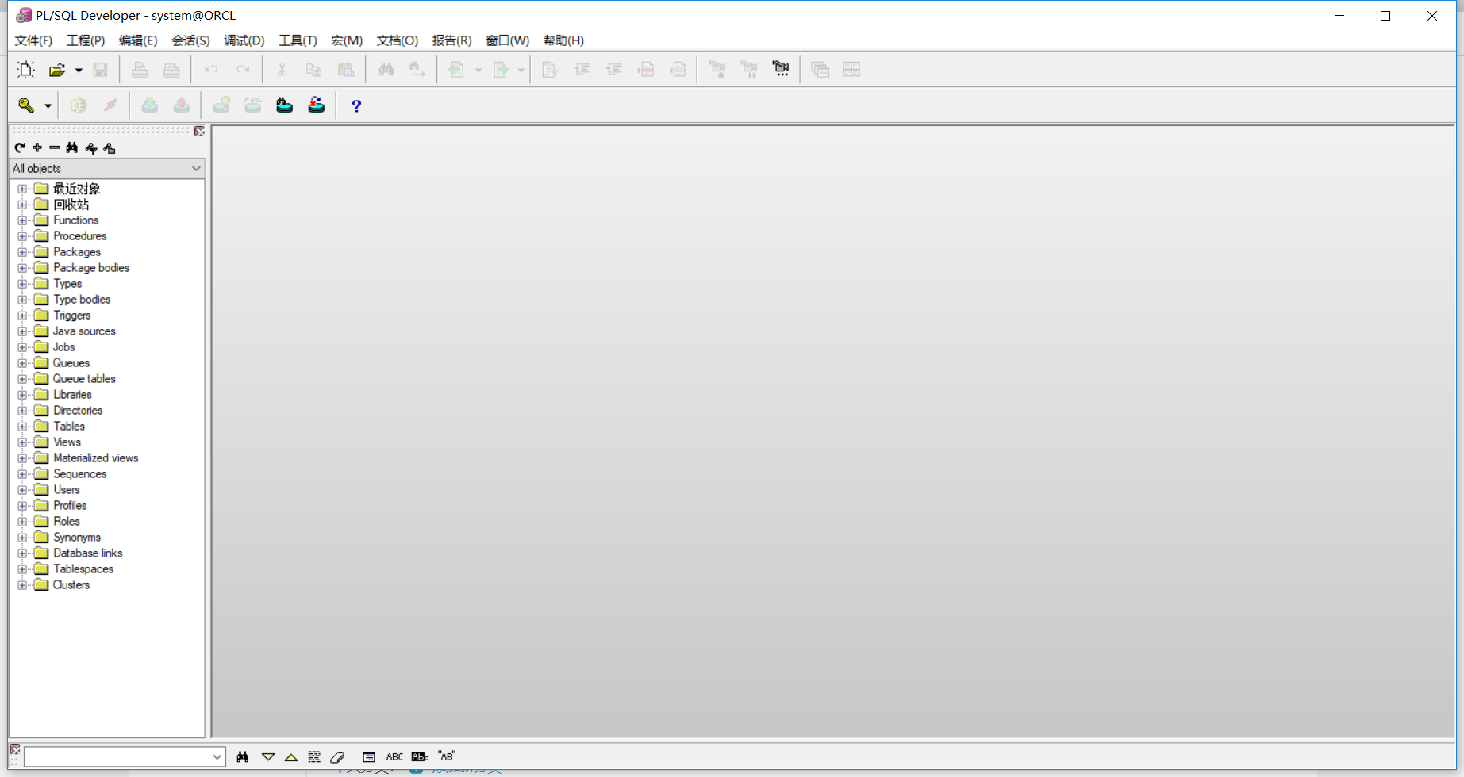Expand the Triggers folder
The image size is (1464, 777).
(x=22, y=316)
